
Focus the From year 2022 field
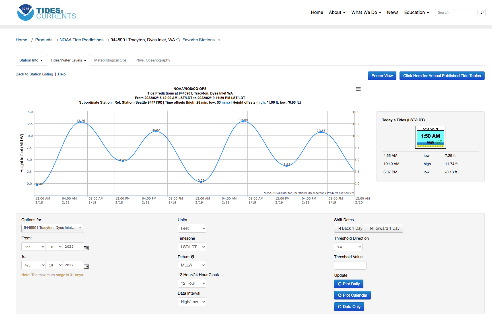click(x=73, y=247)
